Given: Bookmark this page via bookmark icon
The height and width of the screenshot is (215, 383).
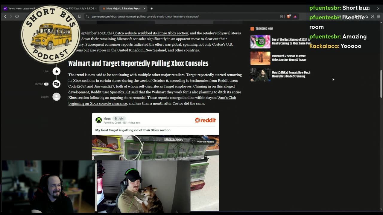Looking at the screenshot, I should 80,16.
